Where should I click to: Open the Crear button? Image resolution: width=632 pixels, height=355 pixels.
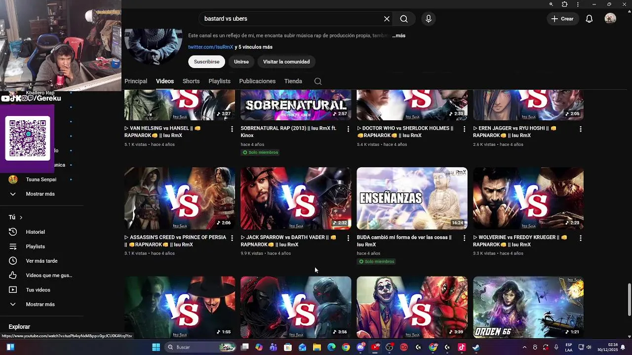(x=562, y=19)
